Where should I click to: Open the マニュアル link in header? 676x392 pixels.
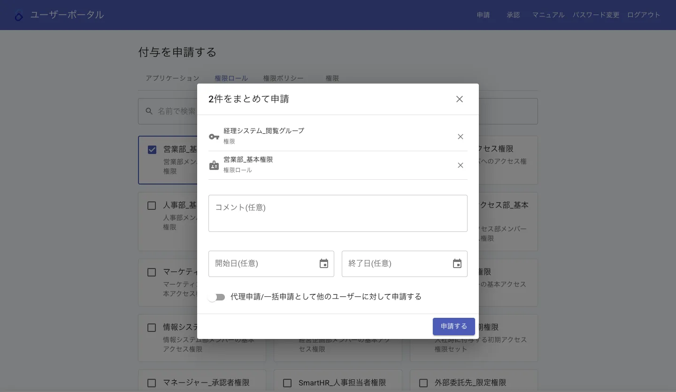[x=548, y=15]
